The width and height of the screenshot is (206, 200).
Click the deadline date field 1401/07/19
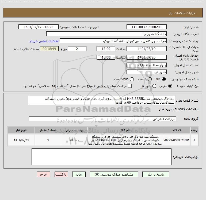(x=147, y=49)
